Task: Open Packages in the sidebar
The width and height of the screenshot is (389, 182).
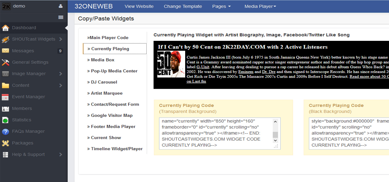Action: click(x=23, y=143)
